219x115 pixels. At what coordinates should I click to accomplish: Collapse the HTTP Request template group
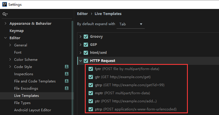tap(81, 61)
